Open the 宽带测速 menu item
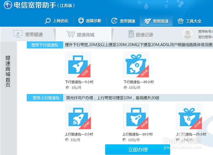The width and height of the screenshot is (213, 155). (x=123, y=21)
